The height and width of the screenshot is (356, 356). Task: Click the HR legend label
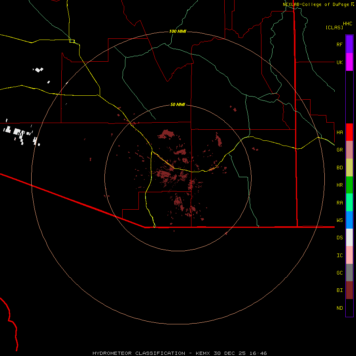click(x=339, y=185)
